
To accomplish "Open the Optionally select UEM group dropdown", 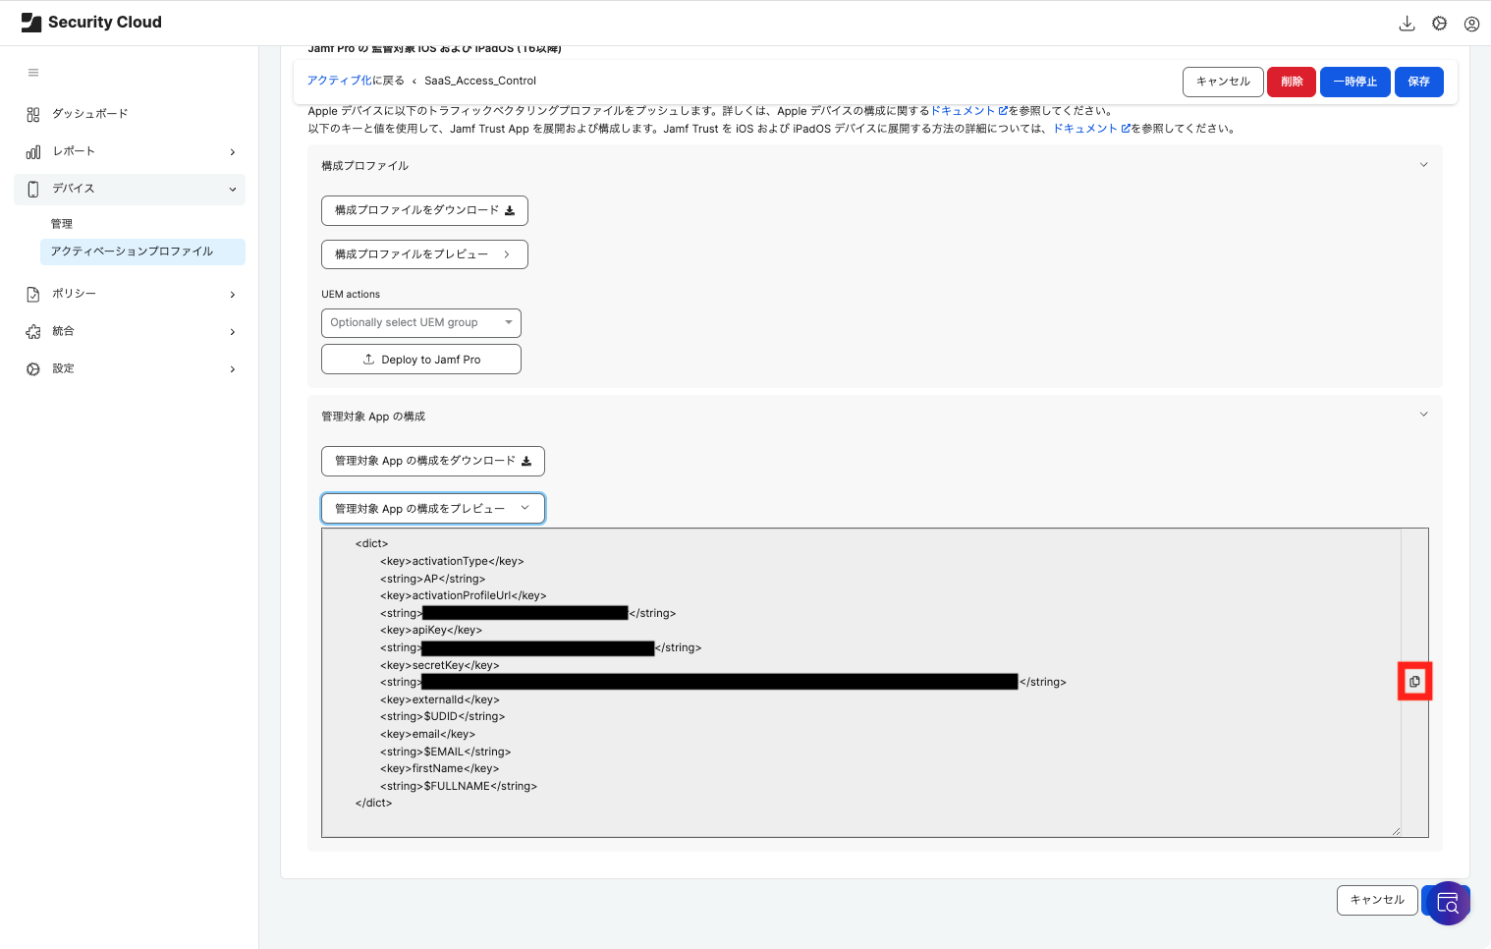I will (x=421, y=322).
